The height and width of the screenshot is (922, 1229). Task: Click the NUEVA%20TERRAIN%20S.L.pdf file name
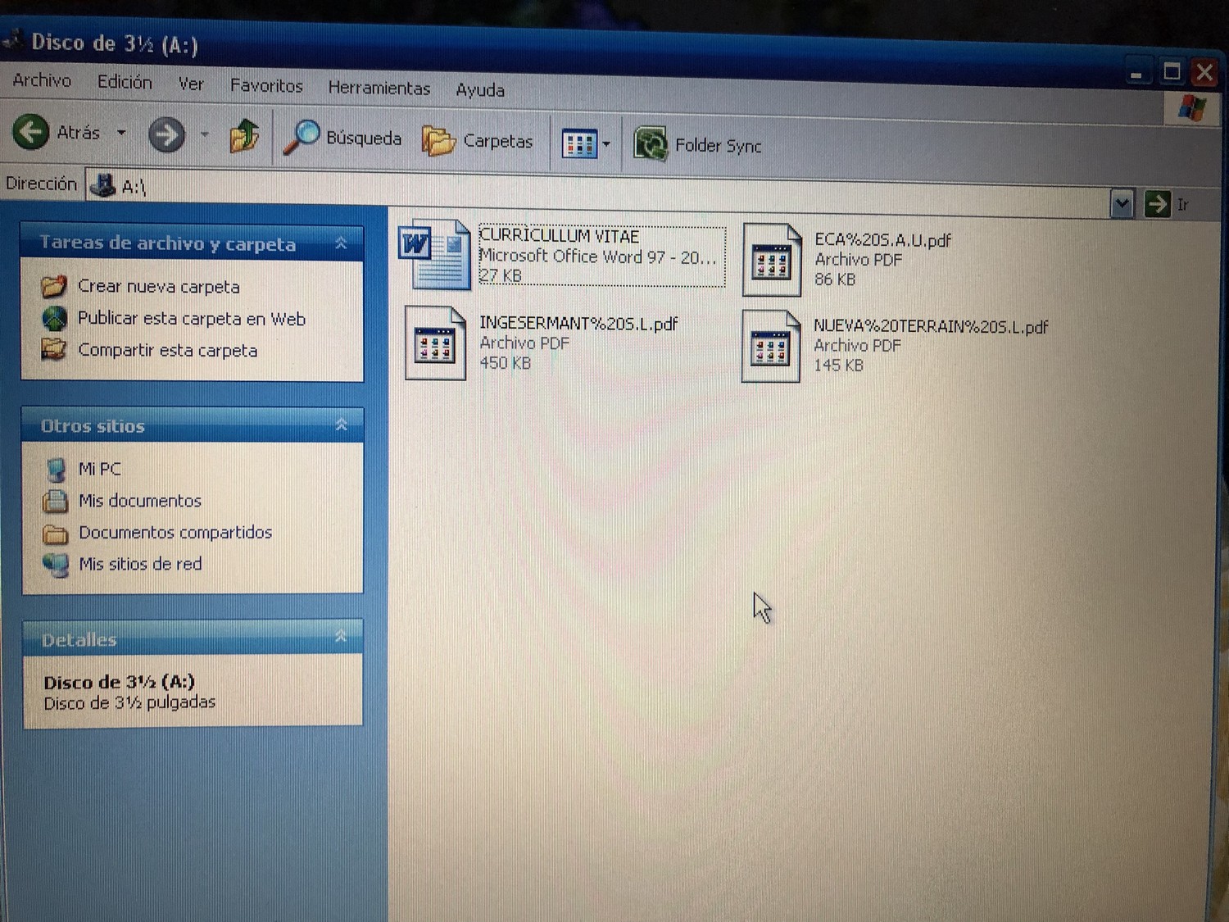point(931,326)
